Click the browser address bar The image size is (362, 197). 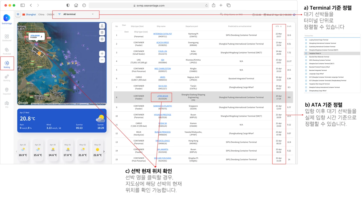click(x=149, y=5)
